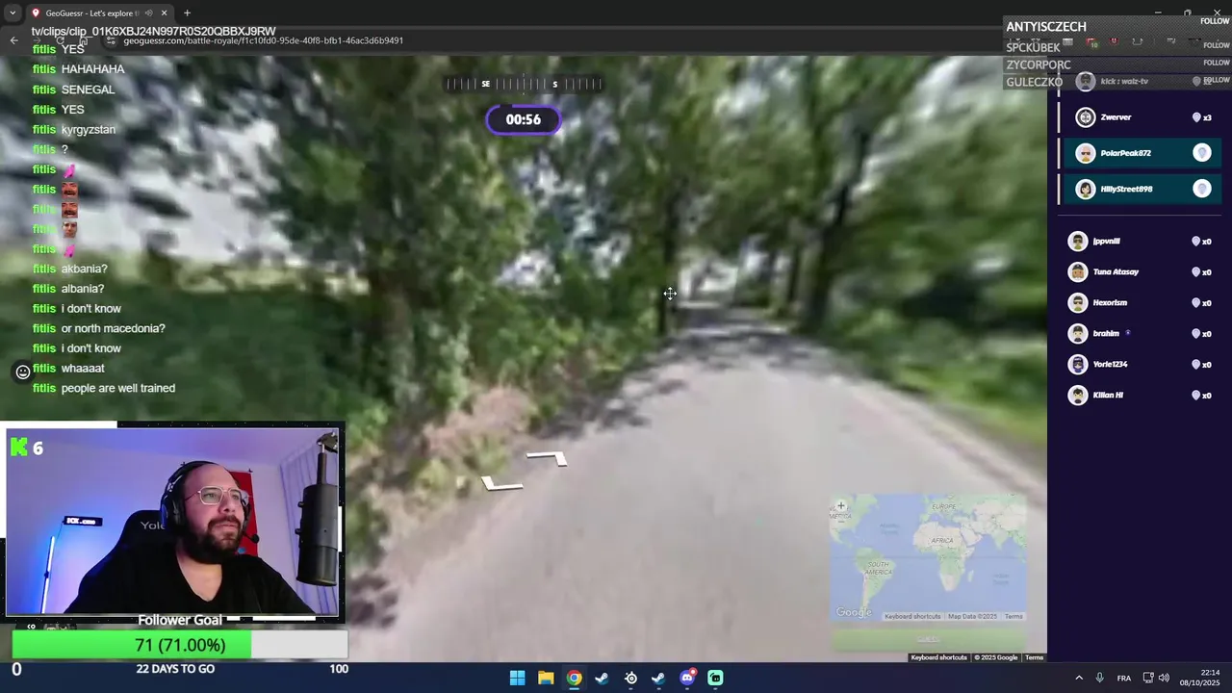The height and width of the screenshot is (693, 1232).
Task: Open a new browser tab
Action: (187, 13)
